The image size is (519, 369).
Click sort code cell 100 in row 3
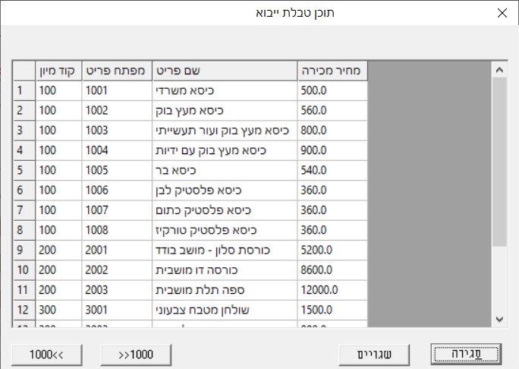point(58,131)
